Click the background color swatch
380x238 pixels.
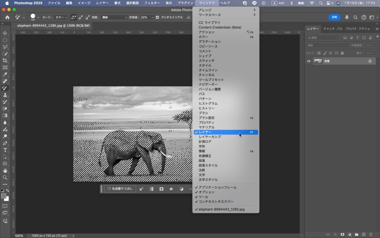[7, 199]
